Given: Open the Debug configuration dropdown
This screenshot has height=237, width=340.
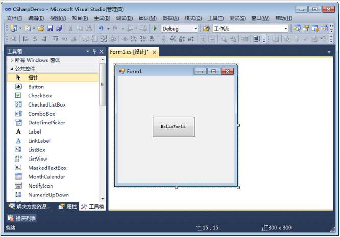Looking at the screenshot, I should tap(195, 29).
